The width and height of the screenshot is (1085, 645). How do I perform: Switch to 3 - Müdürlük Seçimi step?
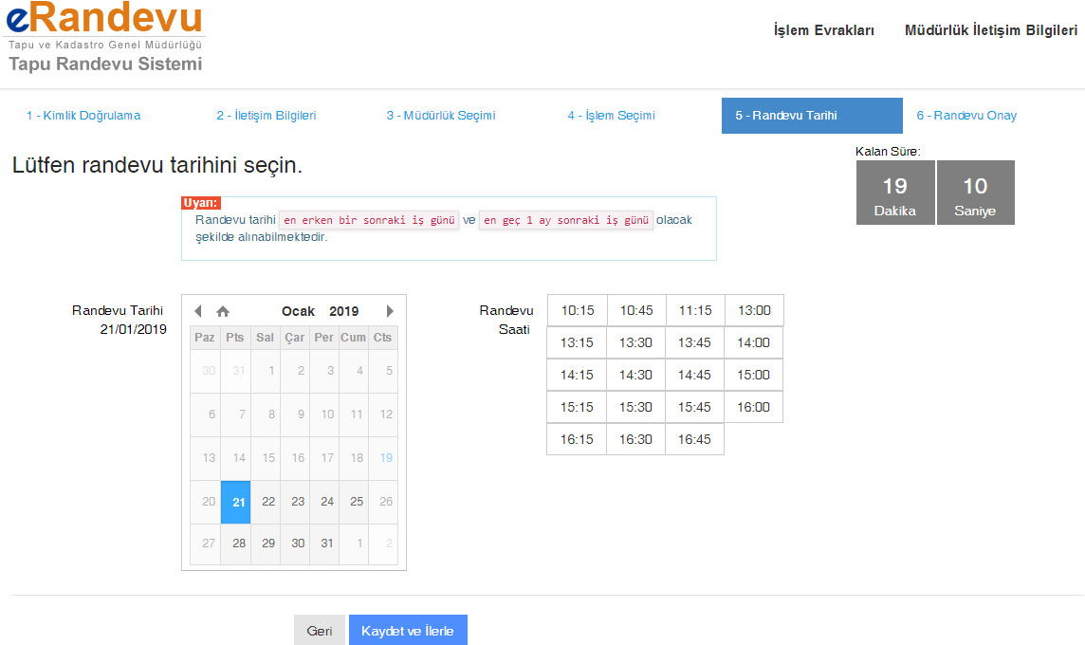[440, 116]
